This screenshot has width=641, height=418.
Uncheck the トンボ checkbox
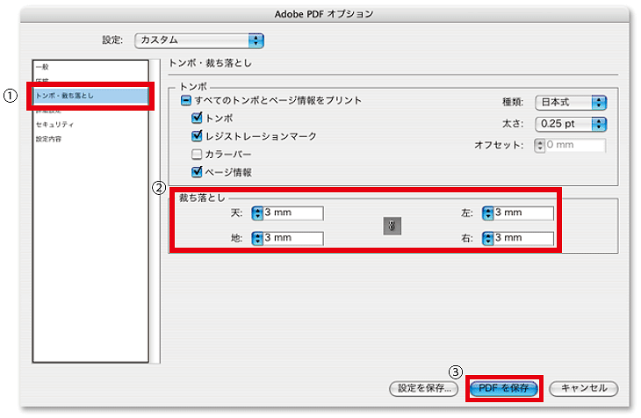[x=197, y=119]
